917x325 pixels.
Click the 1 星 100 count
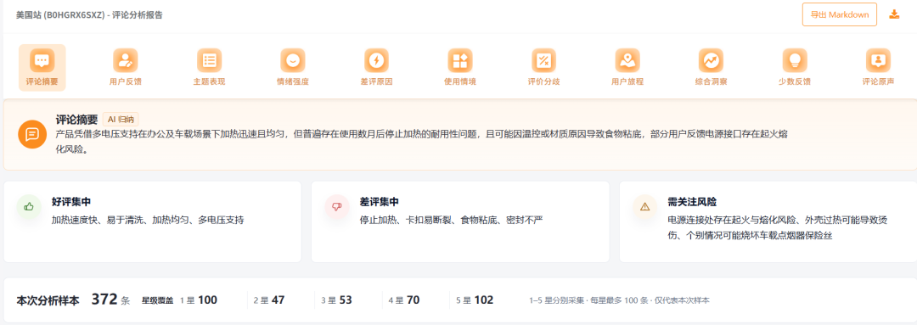click(x=198, y=300)
